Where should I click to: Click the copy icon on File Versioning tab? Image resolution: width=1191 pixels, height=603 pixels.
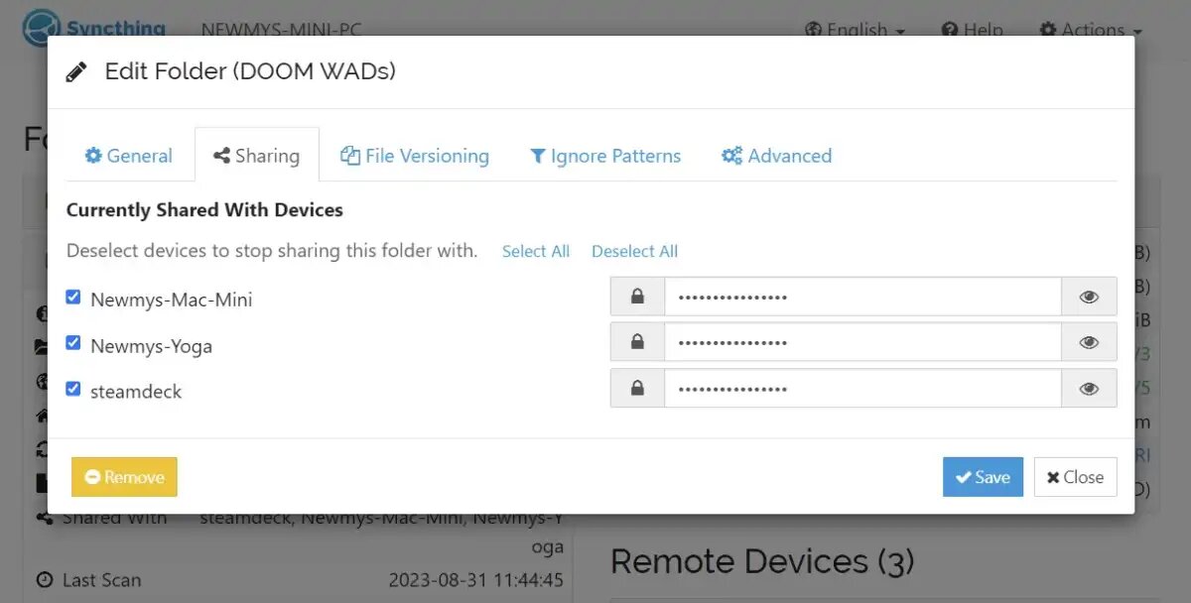point(349,156)
